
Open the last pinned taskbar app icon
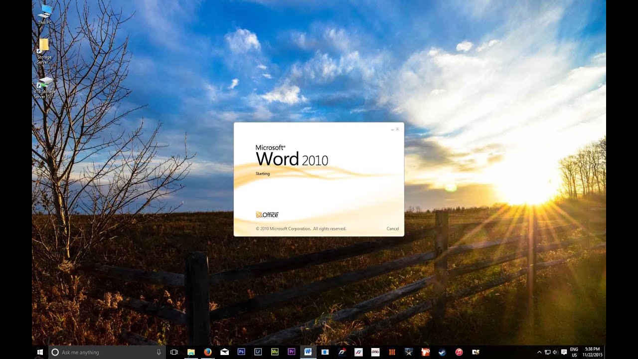coord(476,352)
